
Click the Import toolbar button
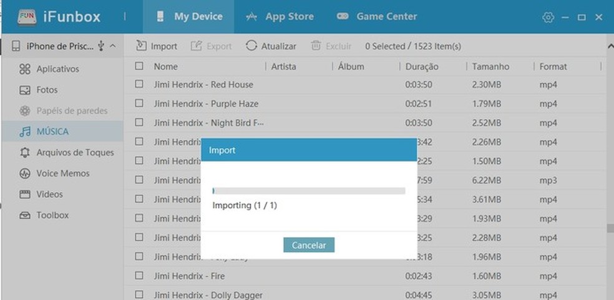(157, 46)
